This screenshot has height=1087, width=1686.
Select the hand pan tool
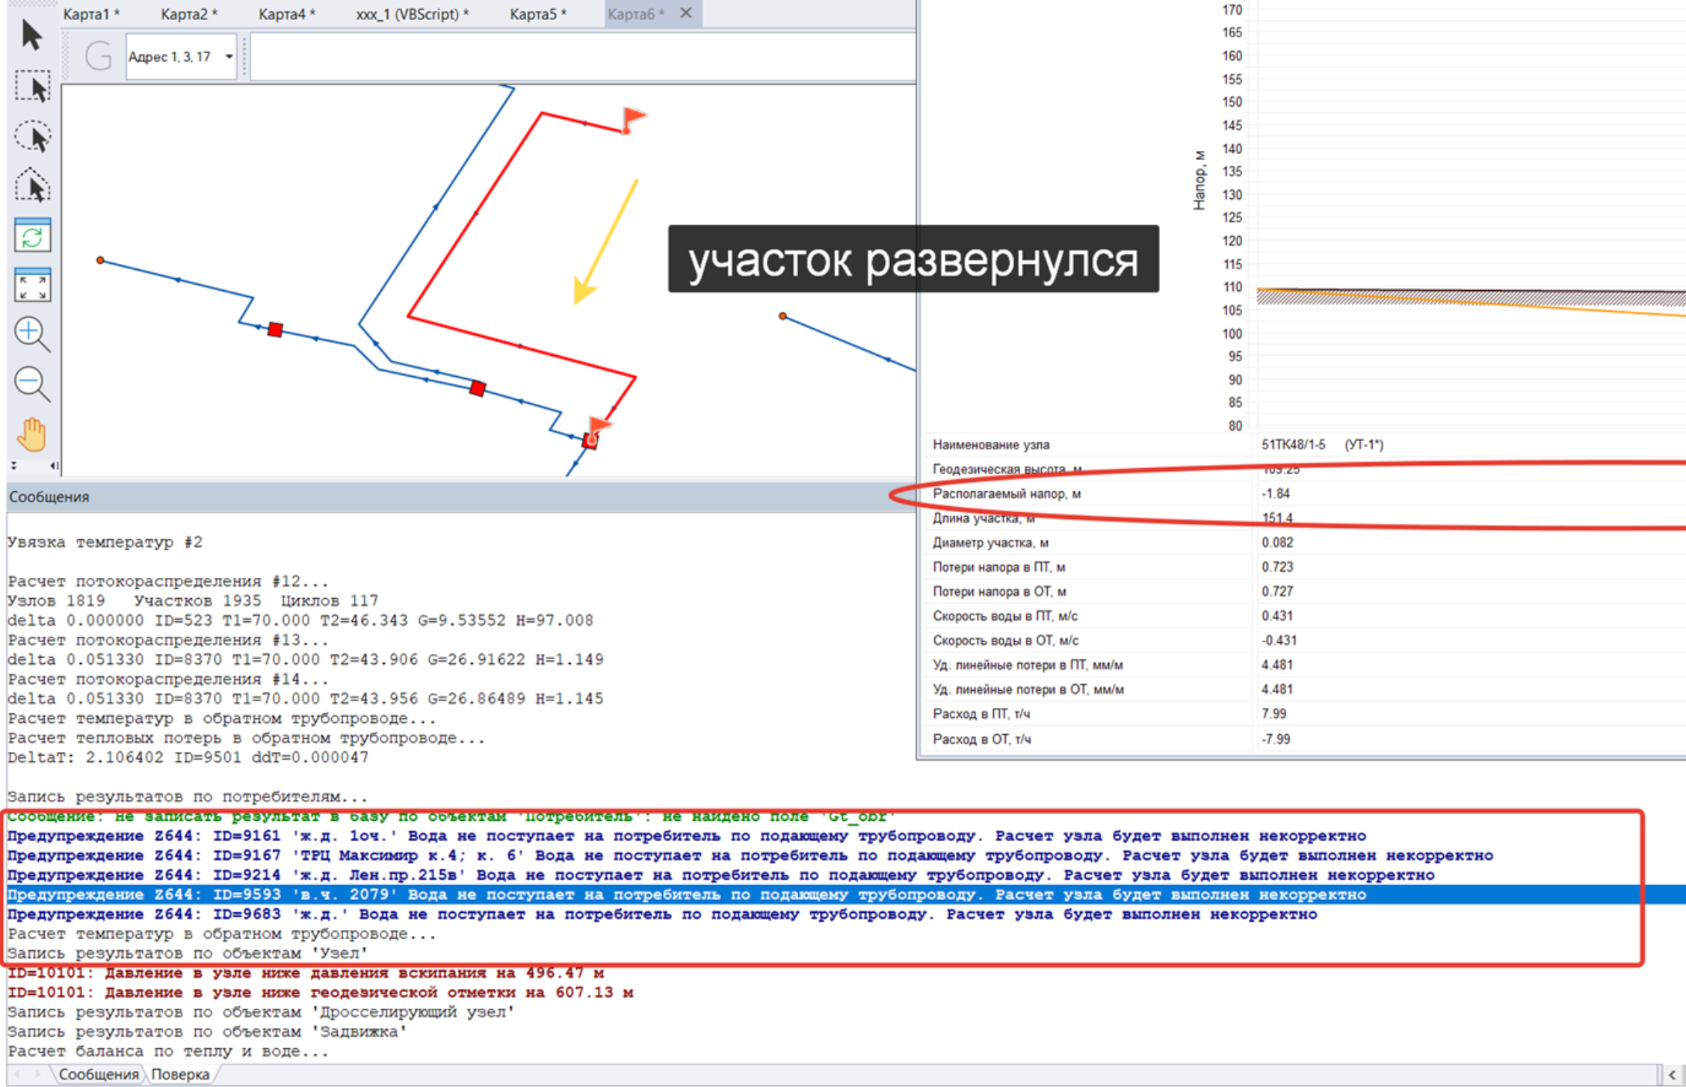click(x=31, y=434)
